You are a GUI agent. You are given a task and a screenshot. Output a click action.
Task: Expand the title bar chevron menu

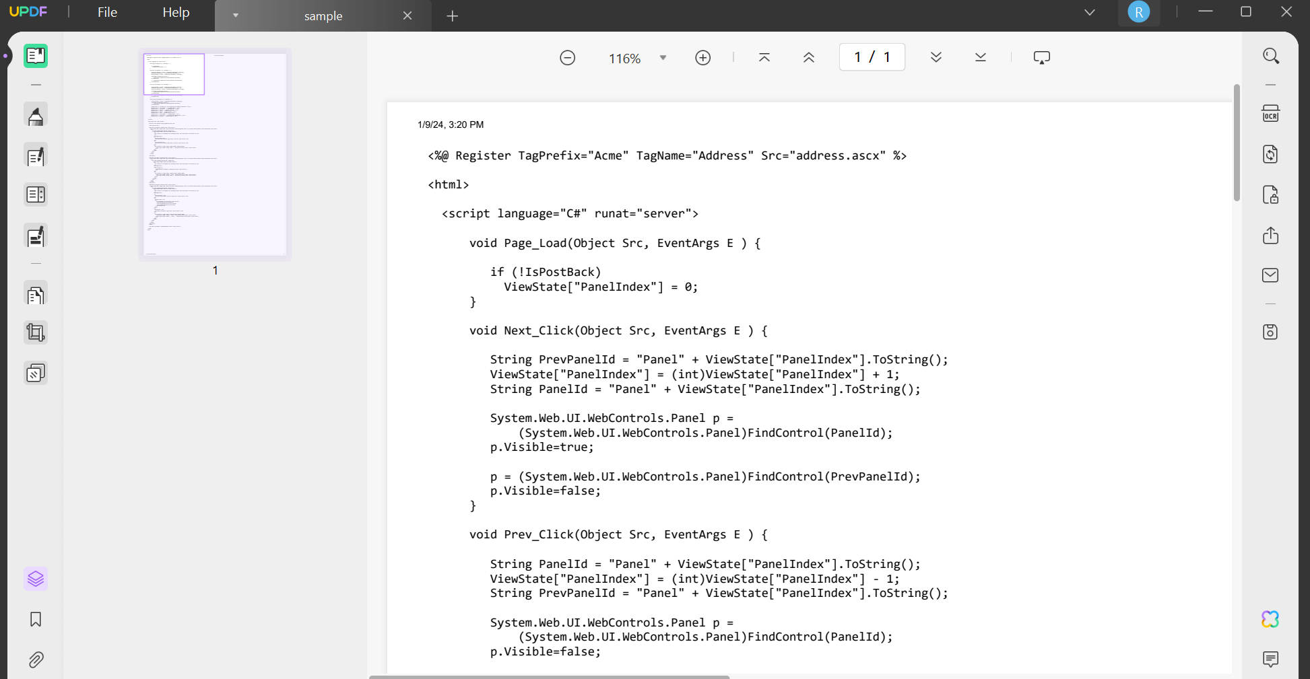point(1090,12)
